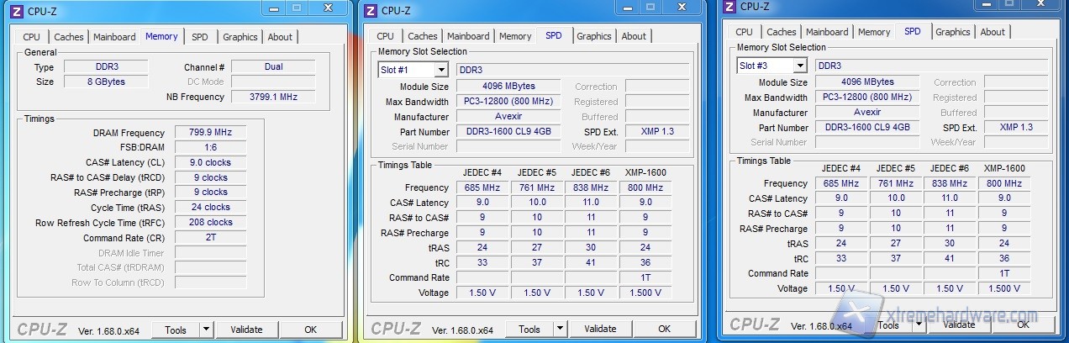The image size is (1069, 343).
Task: Open the Slot #3 memory slot dropdown
Action: click(x=799, y=66)
